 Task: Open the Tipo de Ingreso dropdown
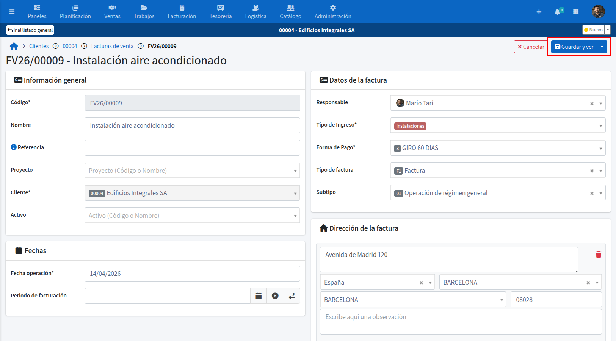[x=600, y=126]
